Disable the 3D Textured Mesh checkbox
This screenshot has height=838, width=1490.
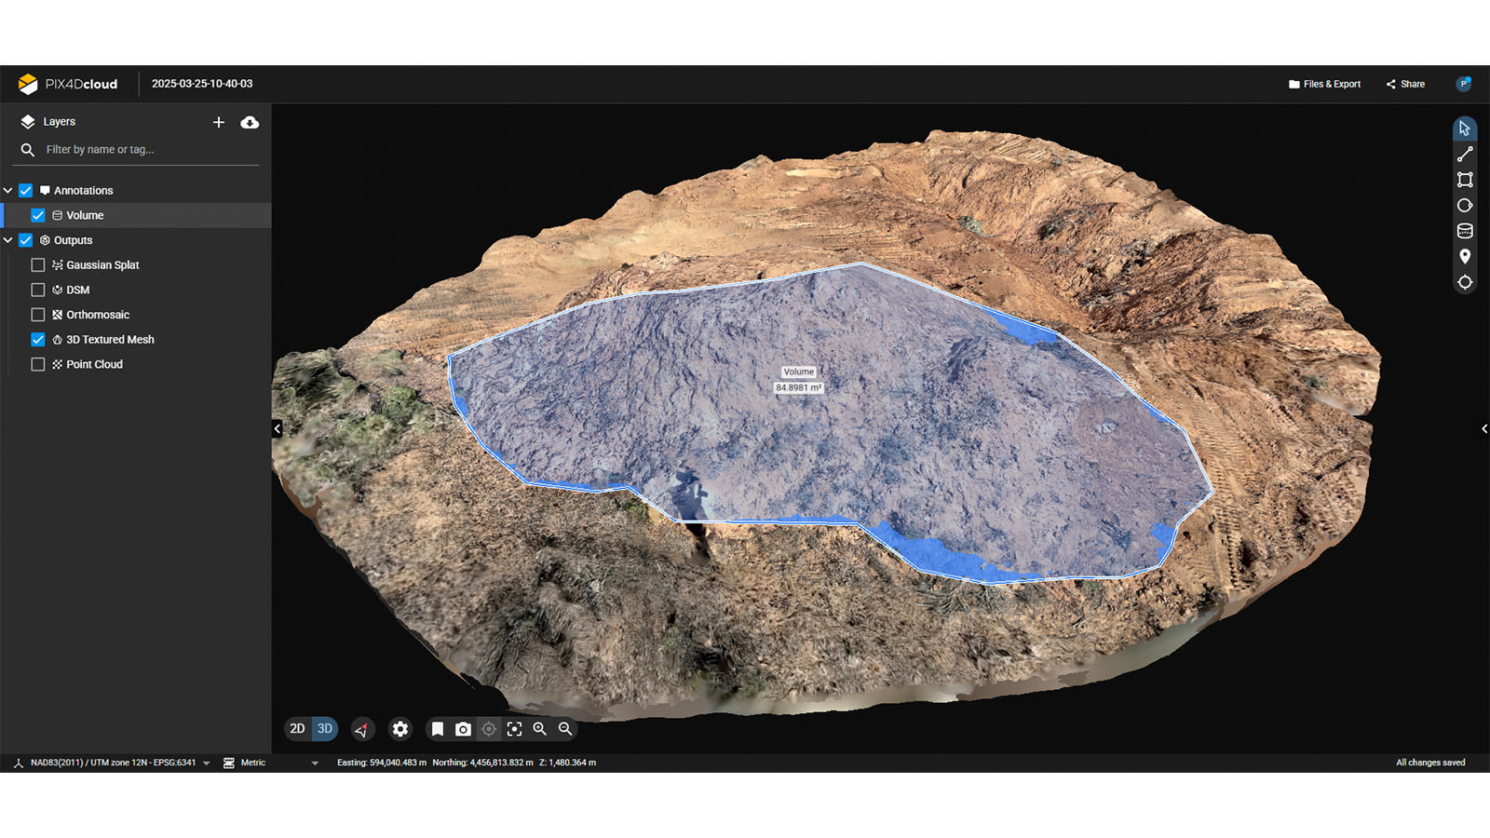(x=37, y=339)
